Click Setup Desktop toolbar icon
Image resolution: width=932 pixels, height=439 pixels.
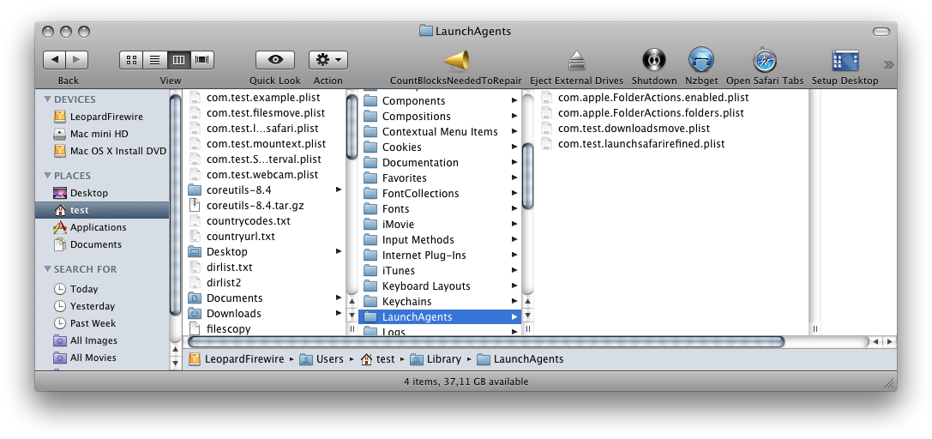845,61
